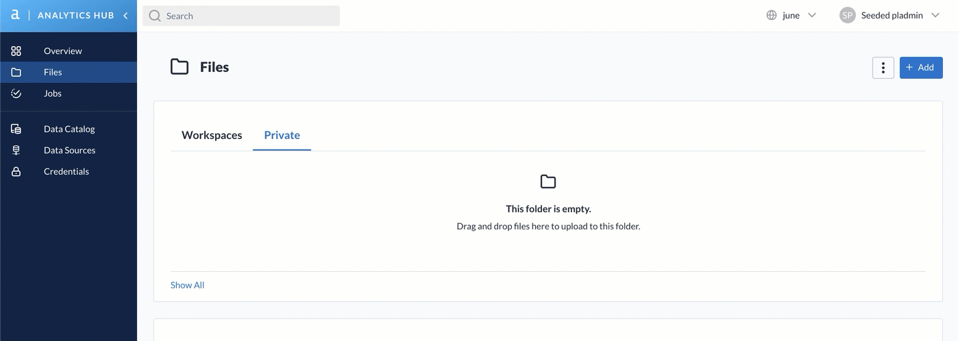Select the Private tab
958x341 pixels.
(x=282, y=135)
